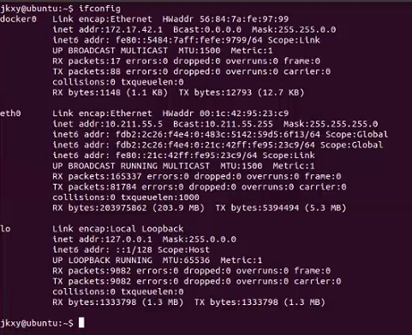
Task: Click eth0 txqueuelen:1000 text
Action: tap(160, 197)
